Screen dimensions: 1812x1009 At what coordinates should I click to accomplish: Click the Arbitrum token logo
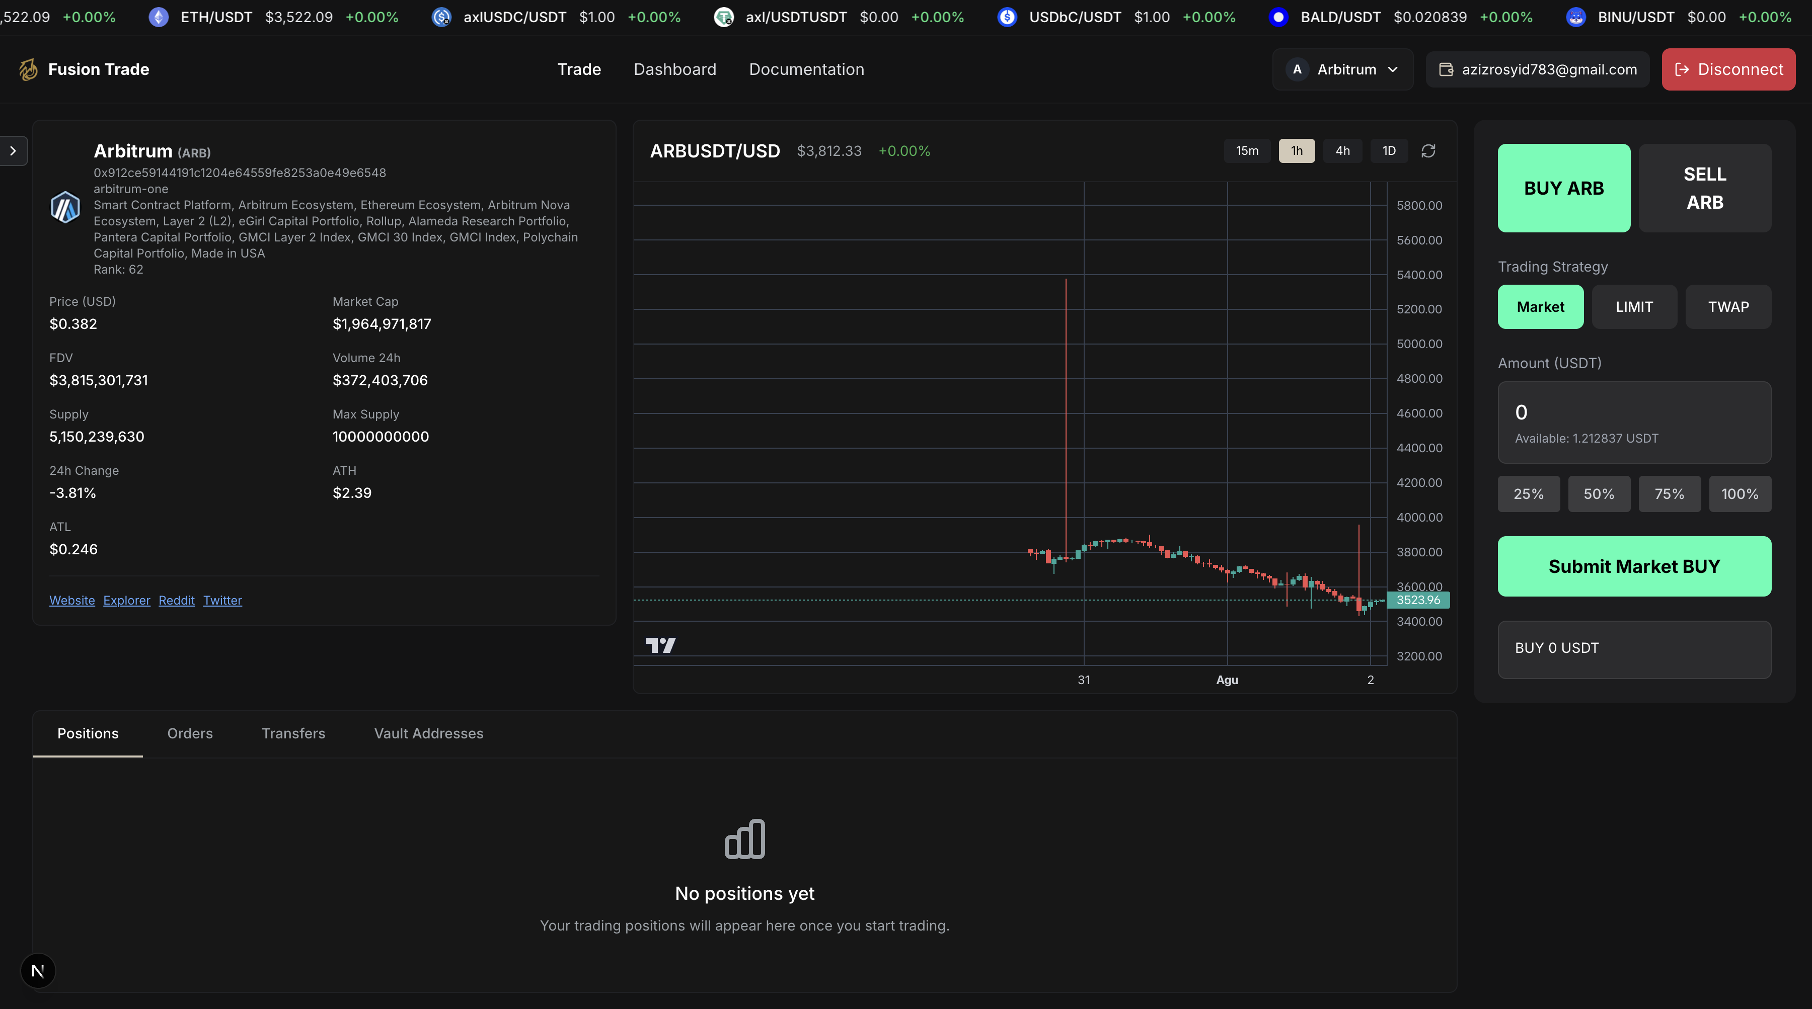(x=65, y=207)
